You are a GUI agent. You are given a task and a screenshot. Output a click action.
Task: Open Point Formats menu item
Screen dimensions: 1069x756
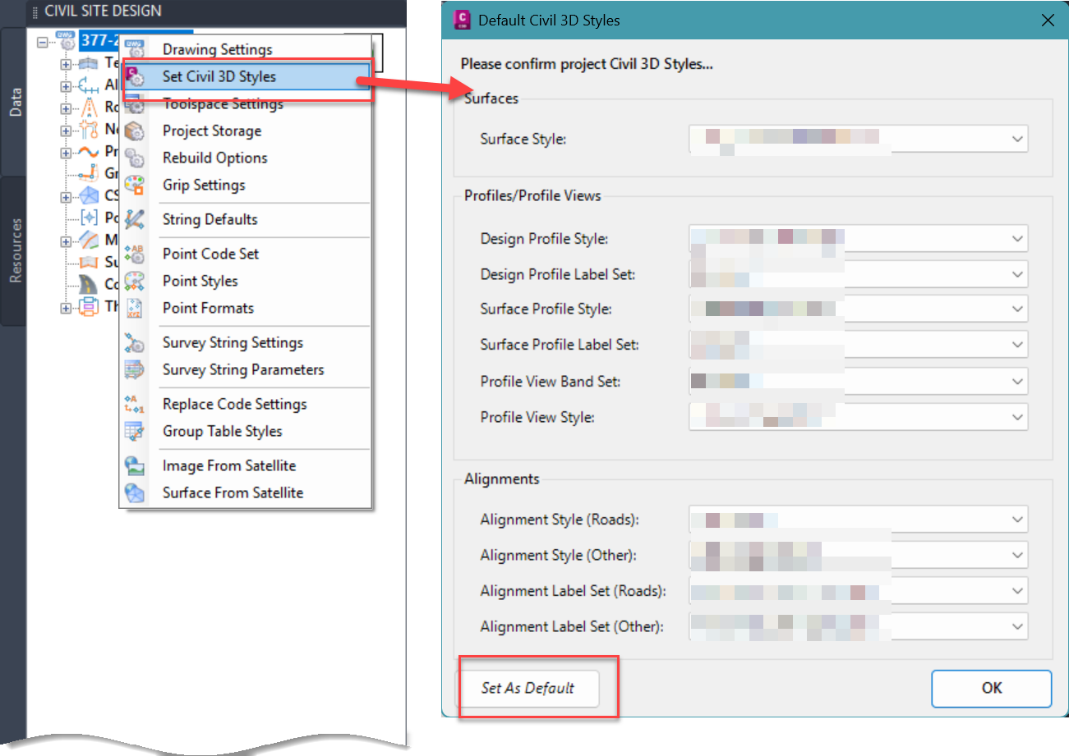pyautogui.click(x=247, y=308)
